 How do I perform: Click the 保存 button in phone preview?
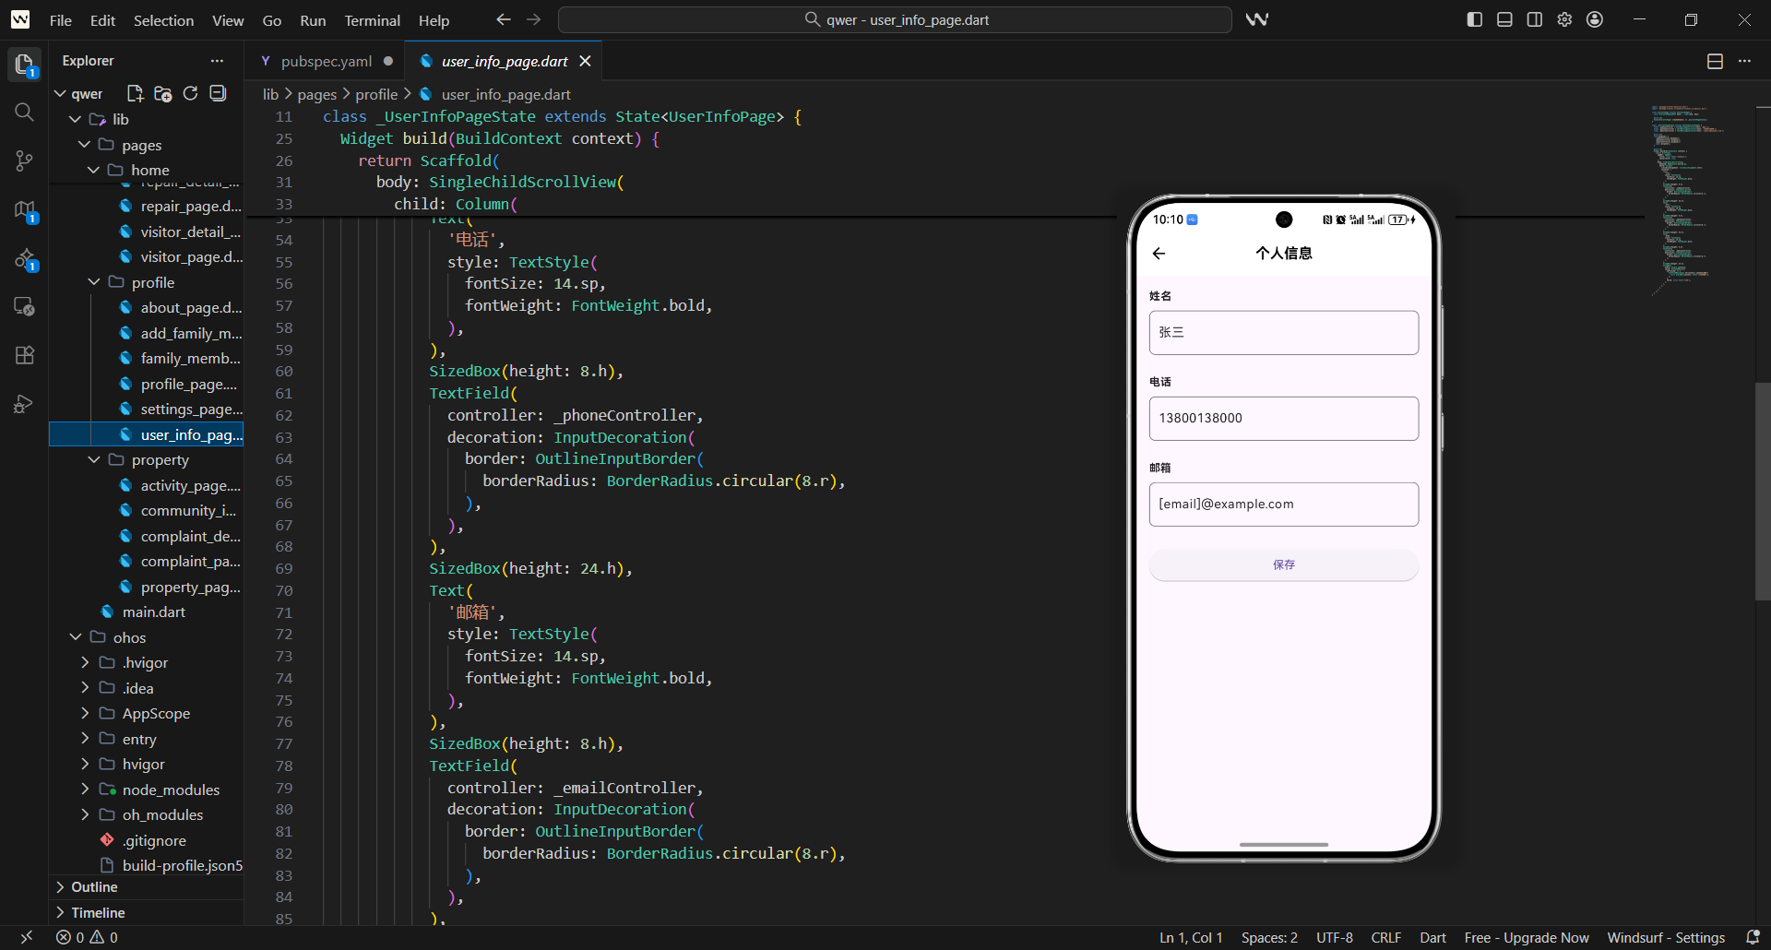1284,564
